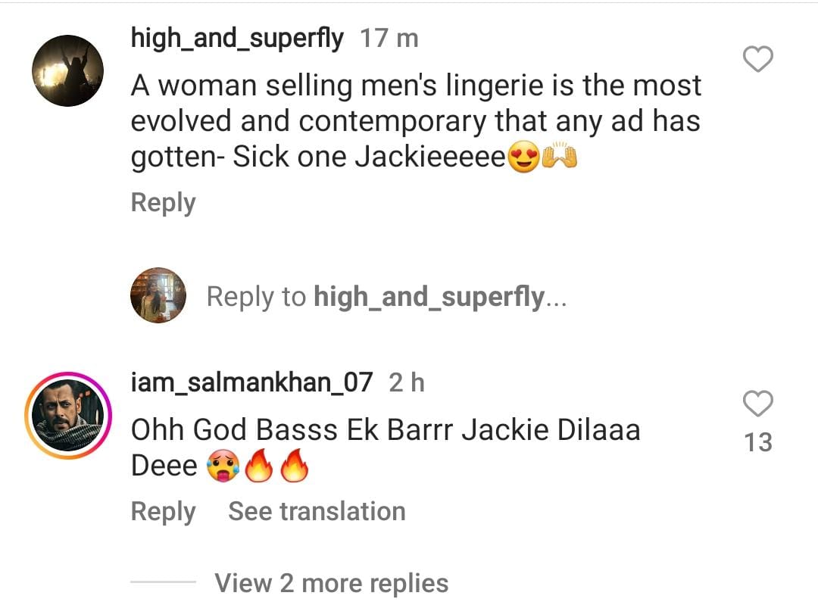The width and height of the screenshot is (818, 602).
Task: Like iam_salmankhan_07's comment with the heart
Action: [757, 404]
